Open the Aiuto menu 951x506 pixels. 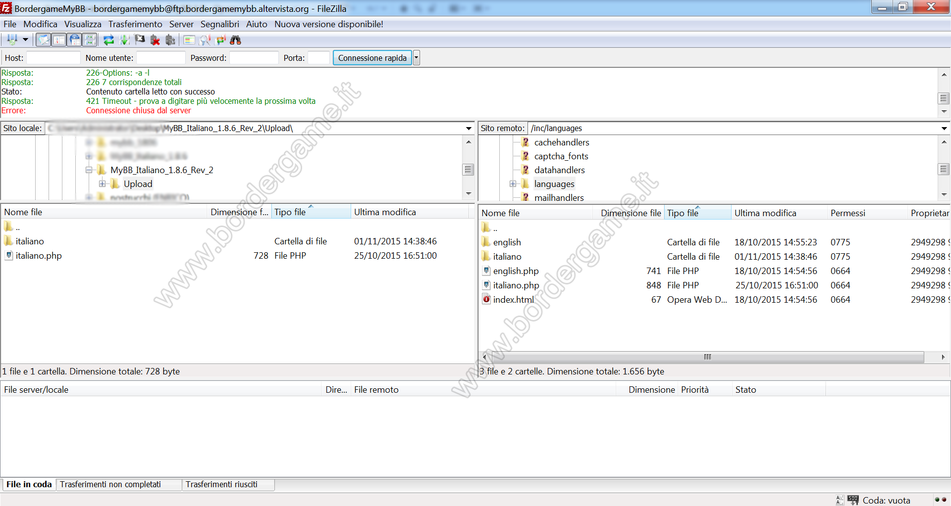(257, 24)
